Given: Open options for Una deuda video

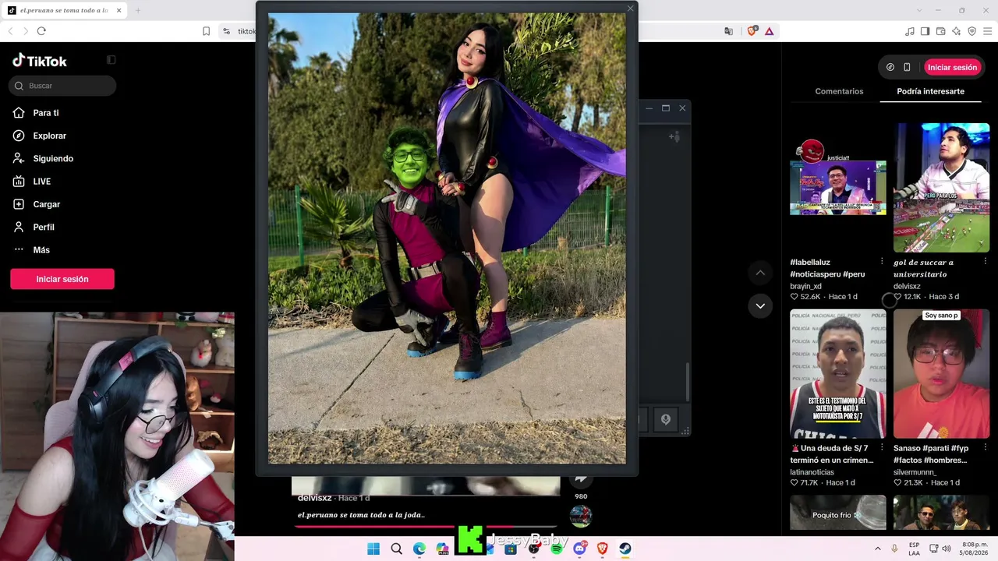Looking at the screenshot, I should (882, 448).
